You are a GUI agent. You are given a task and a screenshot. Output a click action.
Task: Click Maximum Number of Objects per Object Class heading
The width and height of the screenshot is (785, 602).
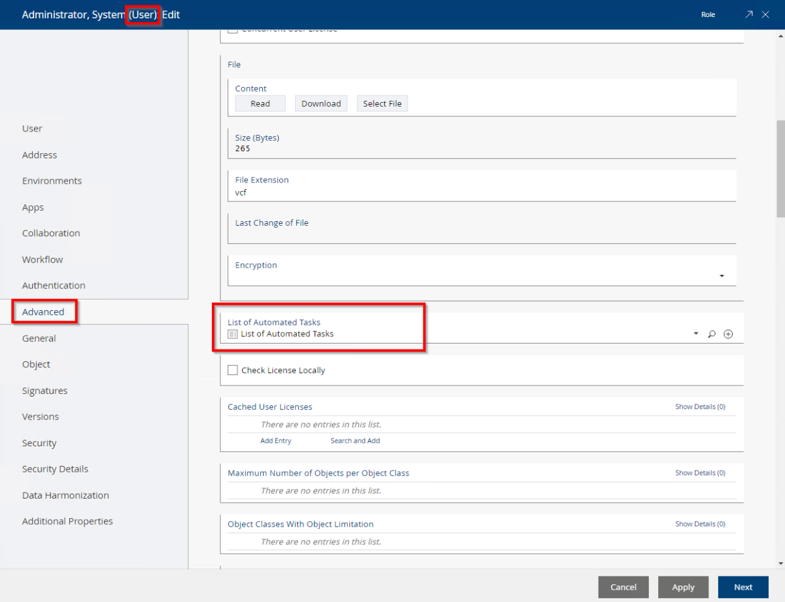[x=319, y=473]
